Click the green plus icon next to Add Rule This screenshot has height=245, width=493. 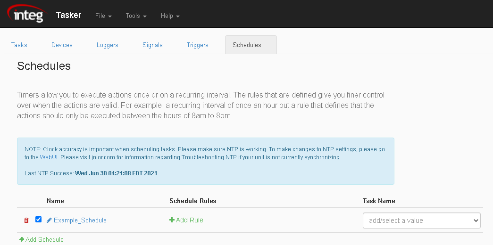click(172, 220)
